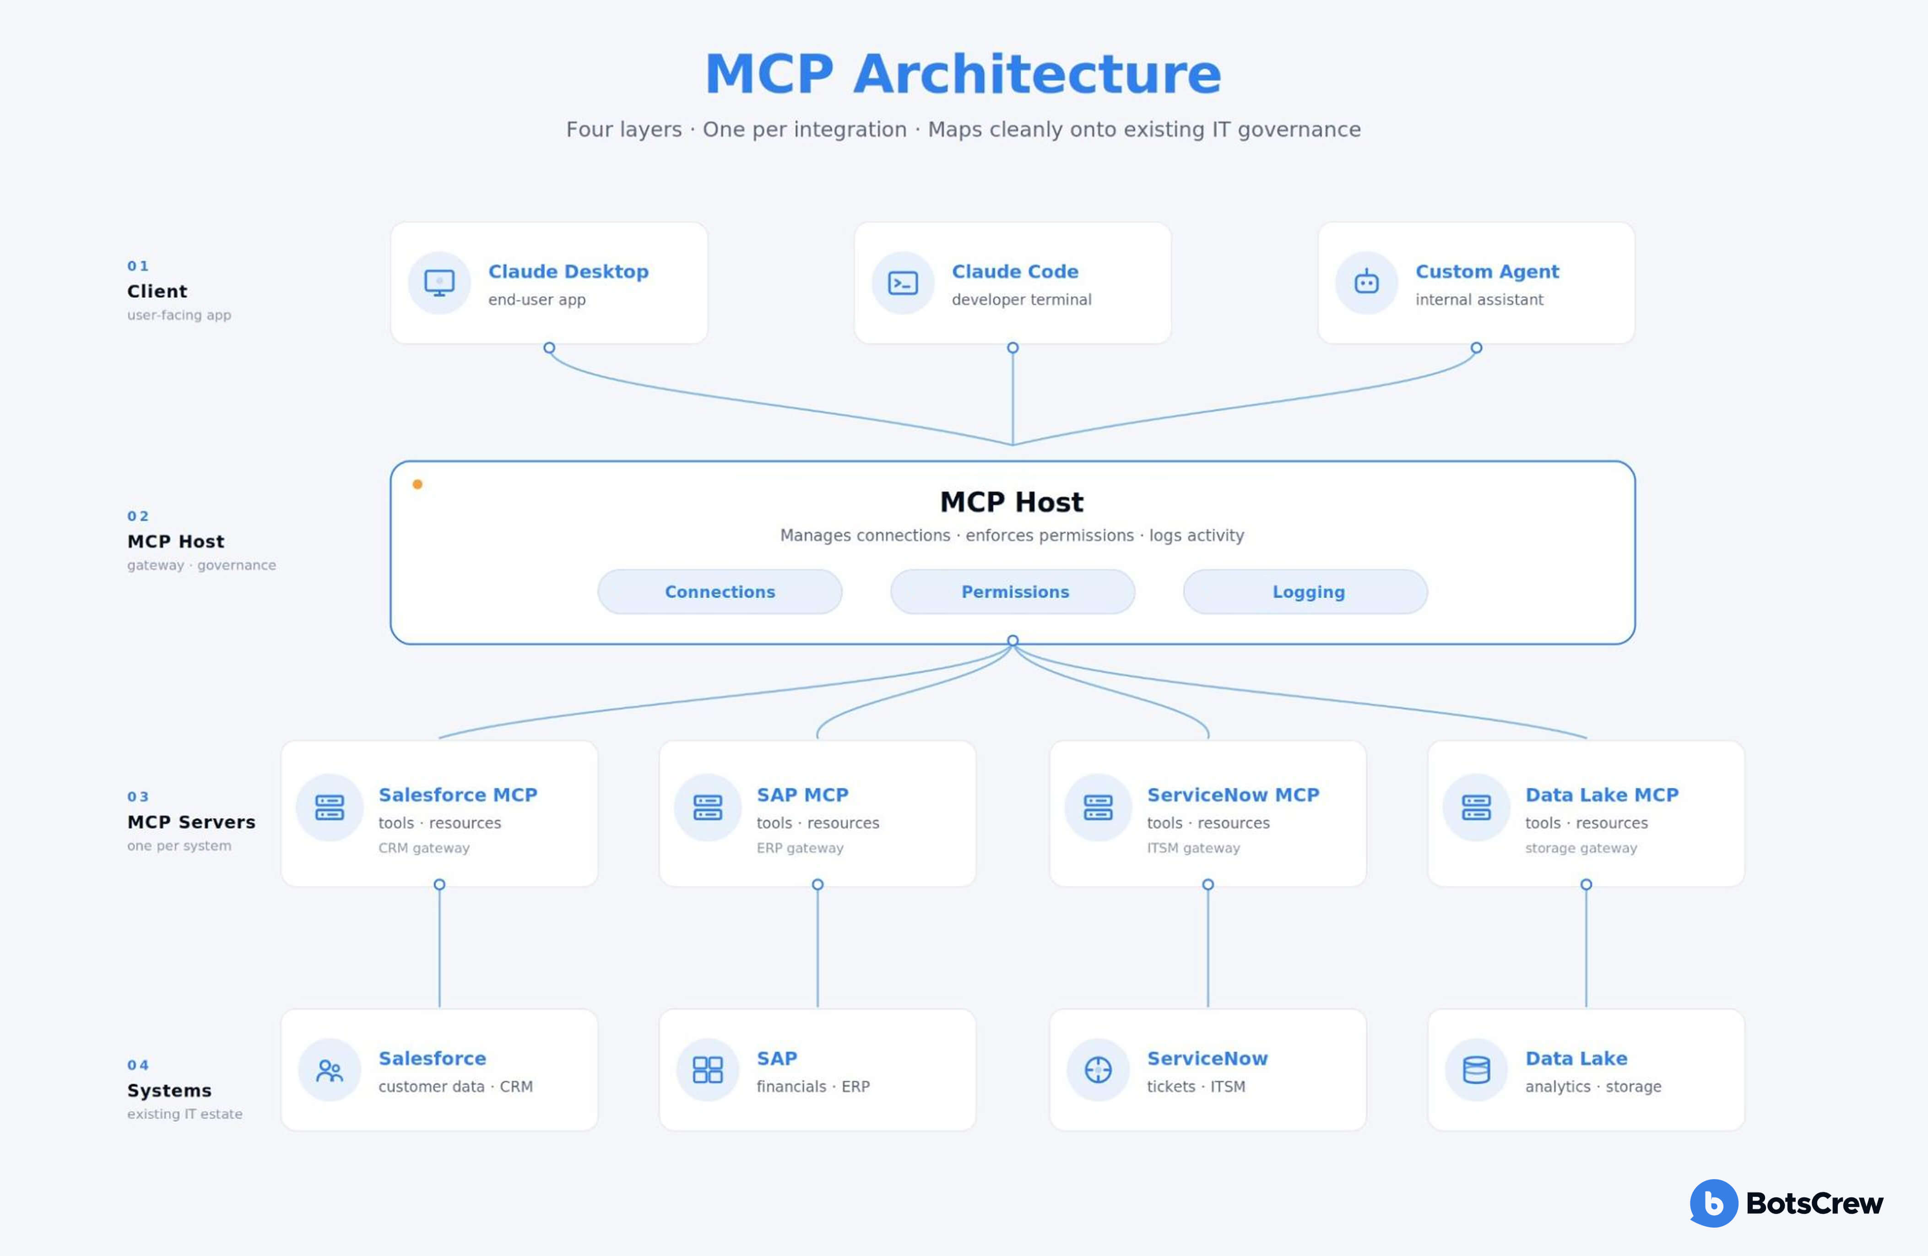The image size is (1928, 1256).
Task: Click 'ITSM gateway' text
Action: click(1193, 848)
